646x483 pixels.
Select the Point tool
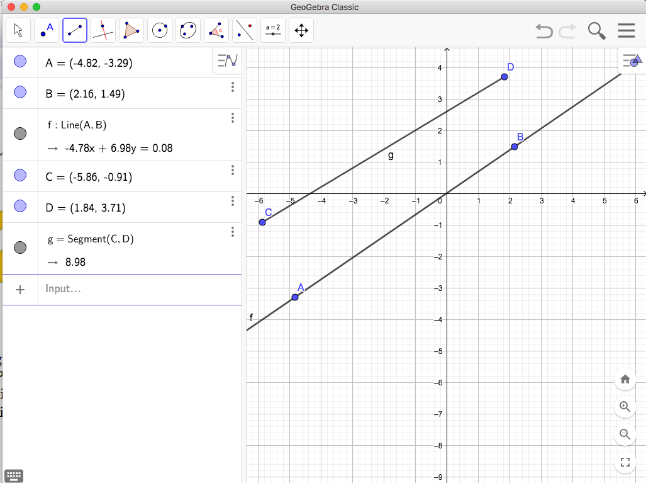click(46, 30)
